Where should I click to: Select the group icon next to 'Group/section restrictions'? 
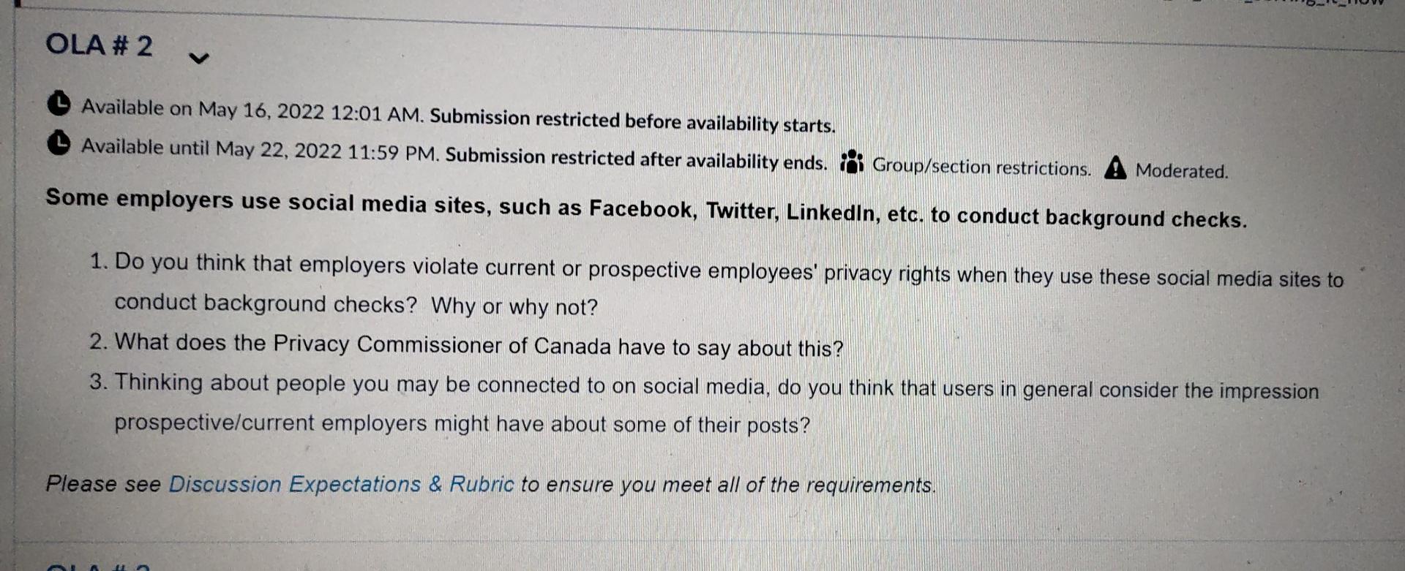coord(853,163)
